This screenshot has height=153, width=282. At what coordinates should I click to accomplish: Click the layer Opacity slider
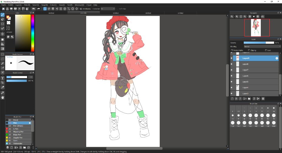(x=259, y=43)
